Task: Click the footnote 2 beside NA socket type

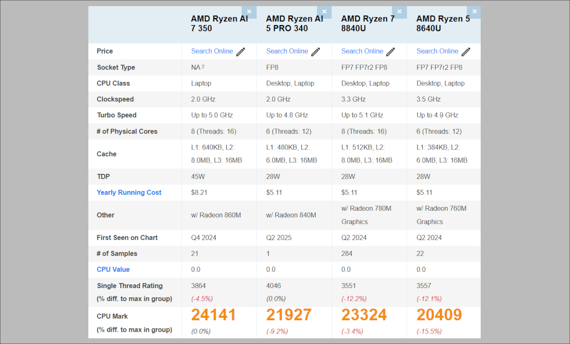Action: click(x=202, y=66)
